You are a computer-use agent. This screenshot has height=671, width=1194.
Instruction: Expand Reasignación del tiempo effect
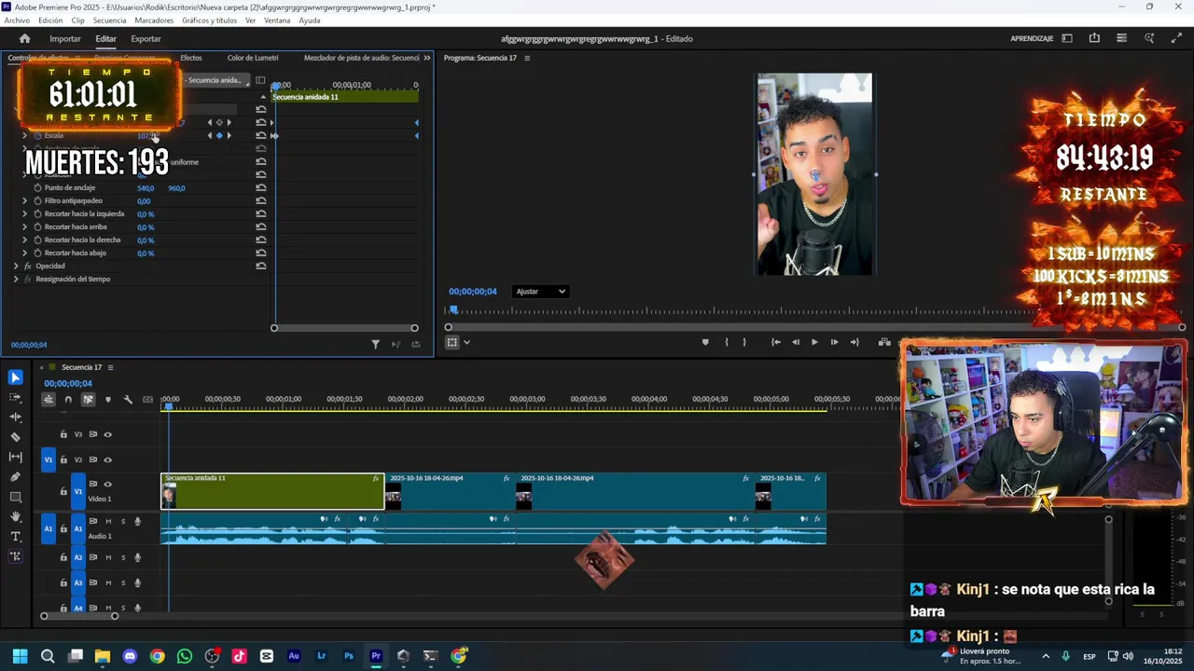(16, 279)
